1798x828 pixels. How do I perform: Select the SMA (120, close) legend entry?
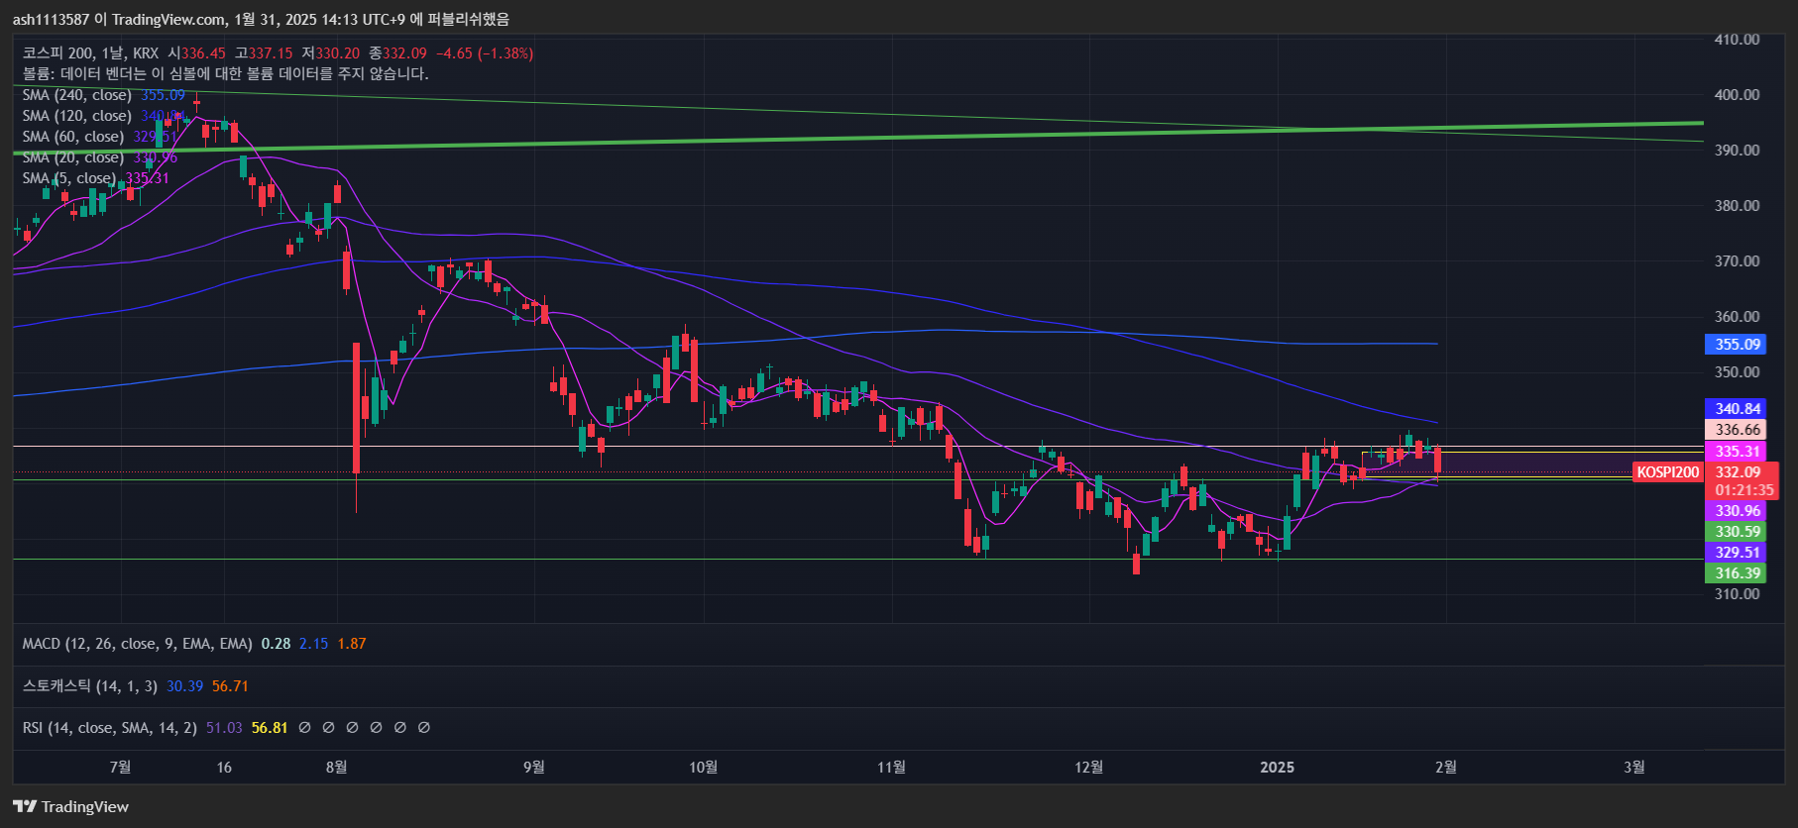76,116
